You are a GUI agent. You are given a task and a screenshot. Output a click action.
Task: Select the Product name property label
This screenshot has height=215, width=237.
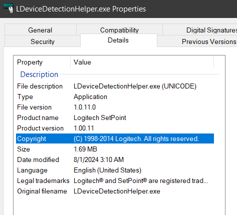[x=38, y=117]
